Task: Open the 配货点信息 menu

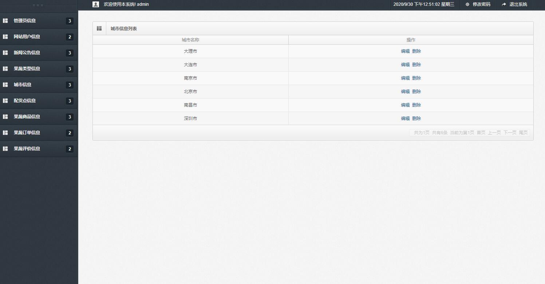Action: pyautogui.click(x=39, y=101)
